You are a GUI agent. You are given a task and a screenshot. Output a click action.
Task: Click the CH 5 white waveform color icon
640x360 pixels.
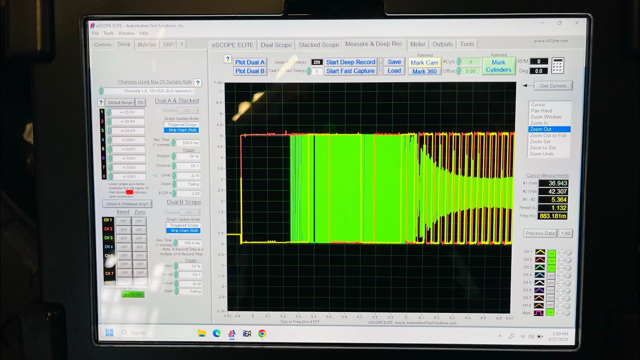539,282
